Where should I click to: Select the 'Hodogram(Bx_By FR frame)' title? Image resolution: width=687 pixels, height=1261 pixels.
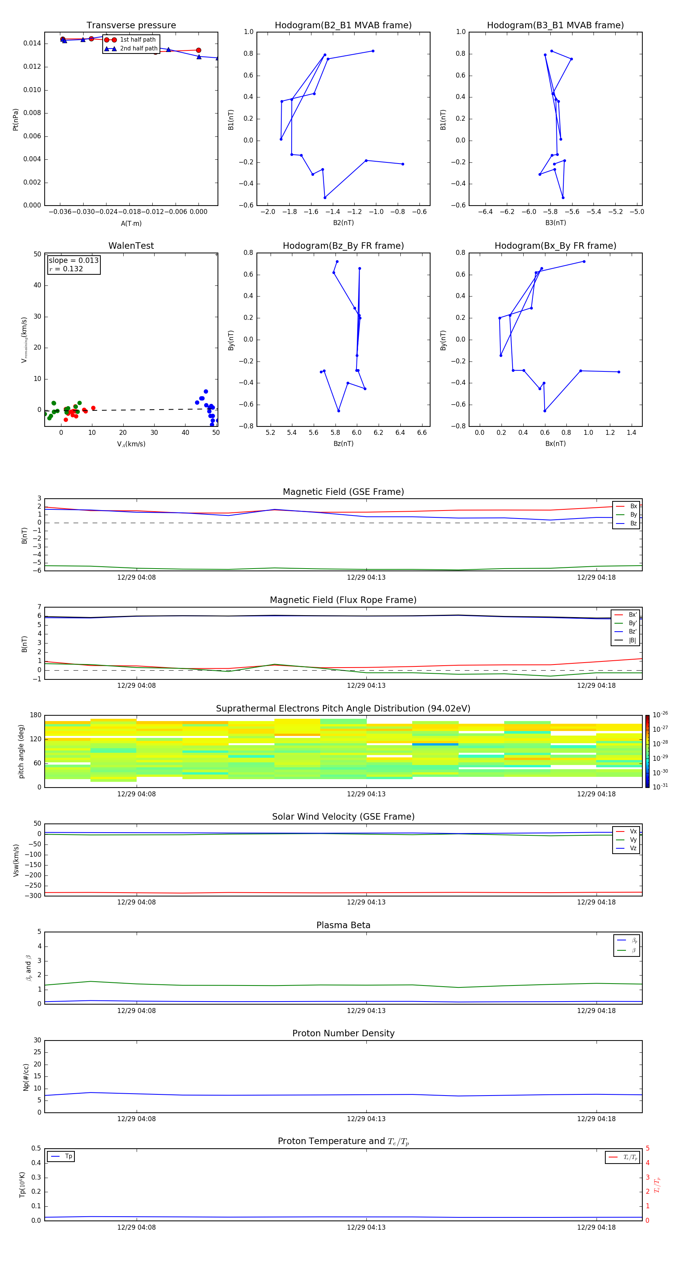pyautogui.click(x=555, y=246)
